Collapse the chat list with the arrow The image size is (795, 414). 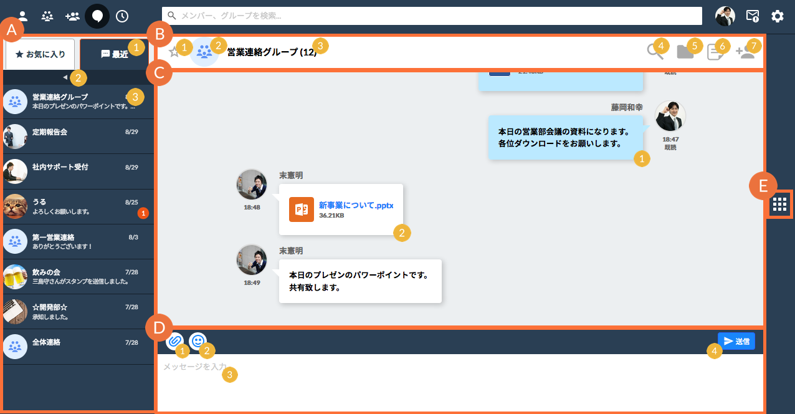[65, 77]
